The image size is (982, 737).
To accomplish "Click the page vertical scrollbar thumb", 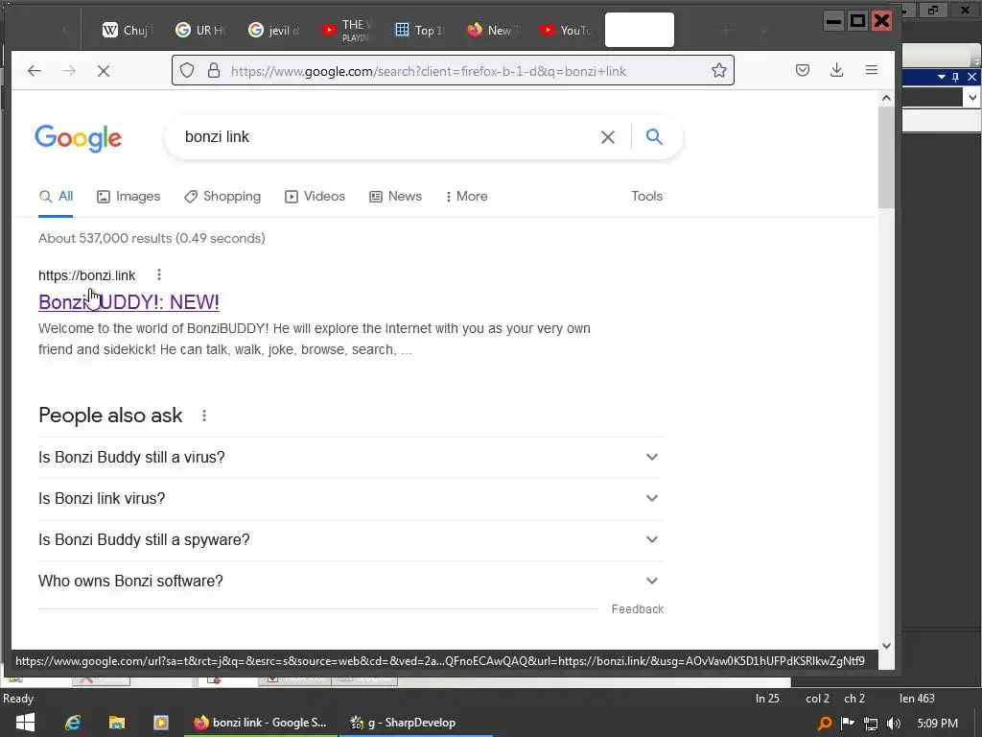I will [x=886, y=157].
